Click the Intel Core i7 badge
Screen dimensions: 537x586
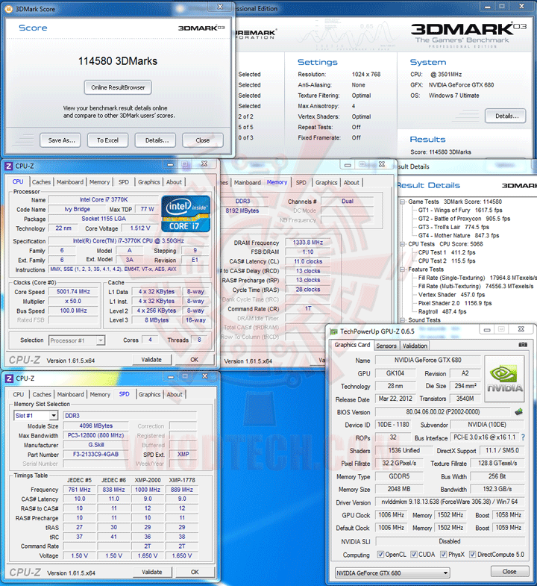pos(186,213)
